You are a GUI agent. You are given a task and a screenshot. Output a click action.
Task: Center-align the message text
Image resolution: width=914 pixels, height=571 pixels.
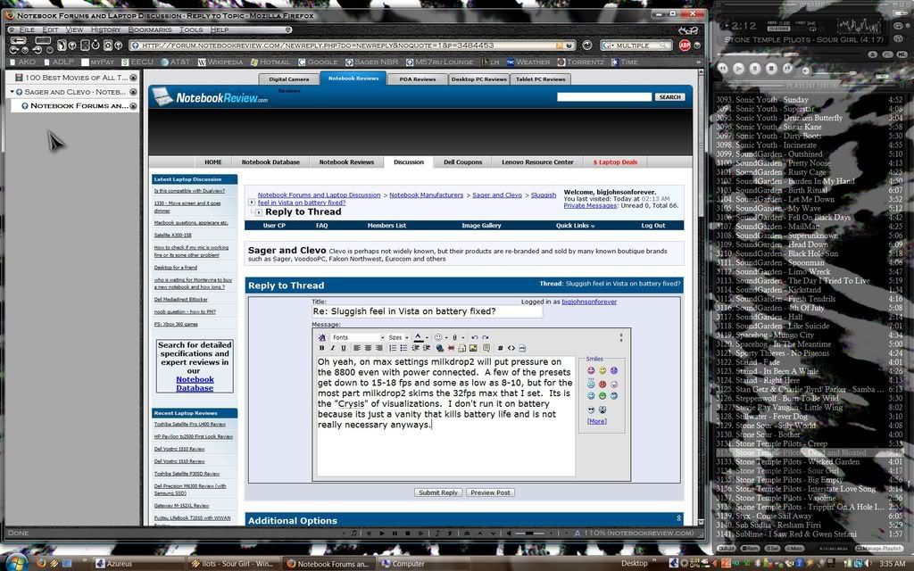[368, 349]
